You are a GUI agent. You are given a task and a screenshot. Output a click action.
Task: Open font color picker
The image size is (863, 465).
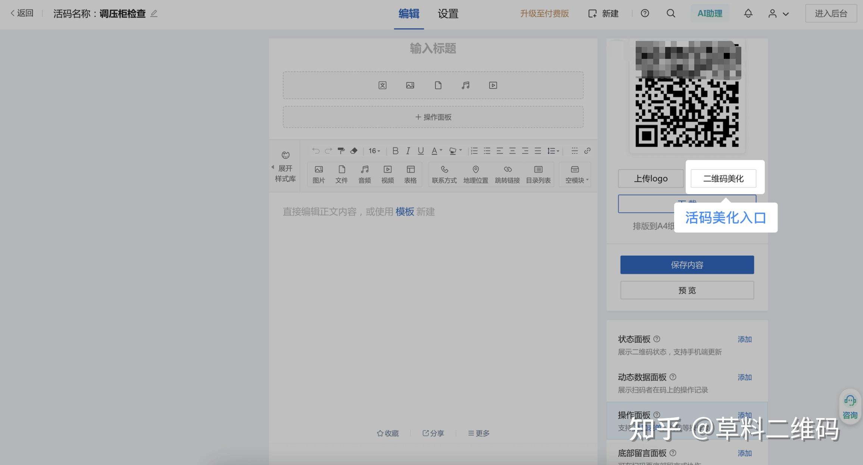[436, 151]
